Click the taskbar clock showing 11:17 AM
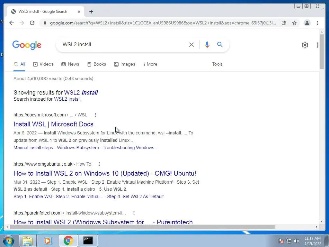Screen dimensions: 329x247 coord(313,241)
